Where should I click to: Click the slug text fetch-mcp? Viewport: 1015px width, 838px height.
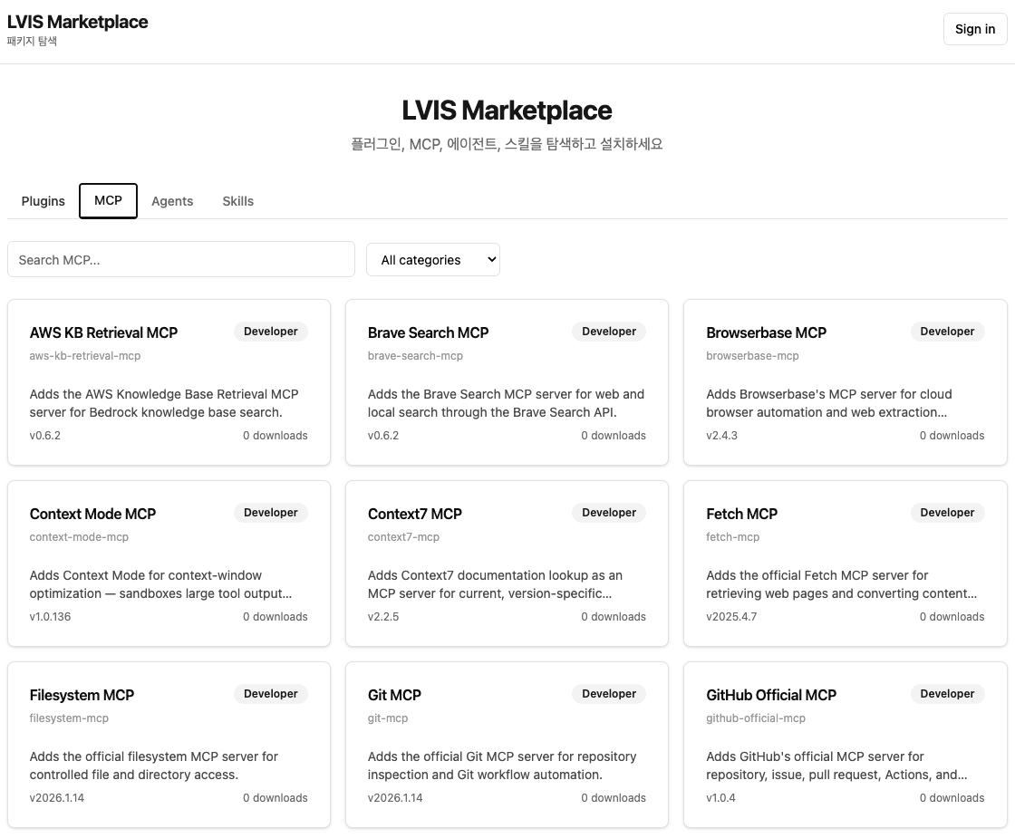733,537
